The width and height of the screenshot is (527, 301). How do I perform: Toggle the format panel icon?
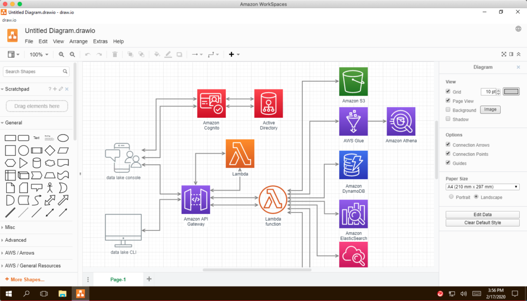(511, 55)
